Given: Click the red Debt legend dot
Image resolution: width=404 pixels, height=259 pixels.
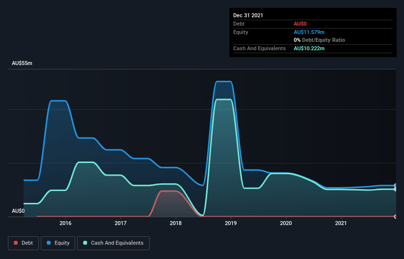Looking at the screenshot, I should click(x=16, y=243).
